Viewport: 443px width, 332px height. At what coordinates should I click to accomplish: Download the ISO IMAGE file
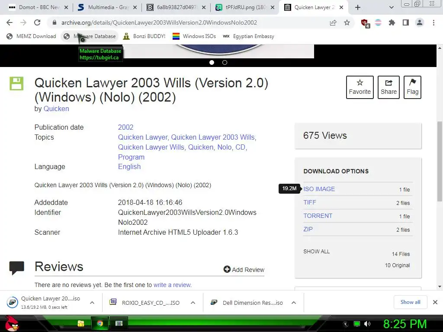[319, 189]
